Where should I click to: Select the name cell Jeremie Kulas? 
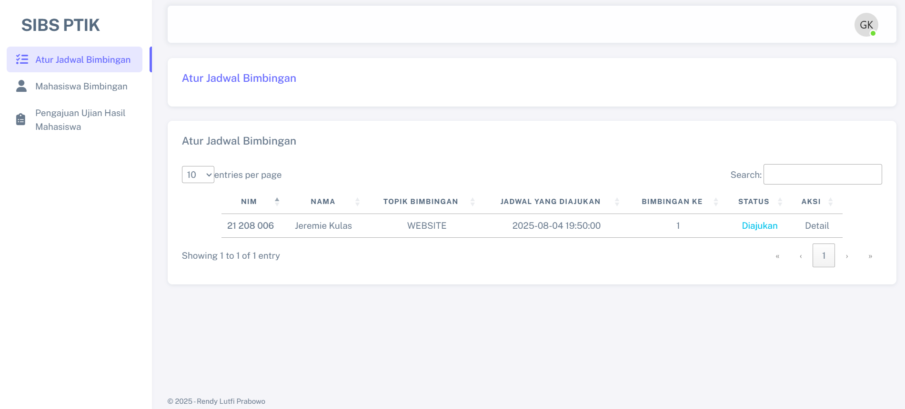(x=323, y=226)
